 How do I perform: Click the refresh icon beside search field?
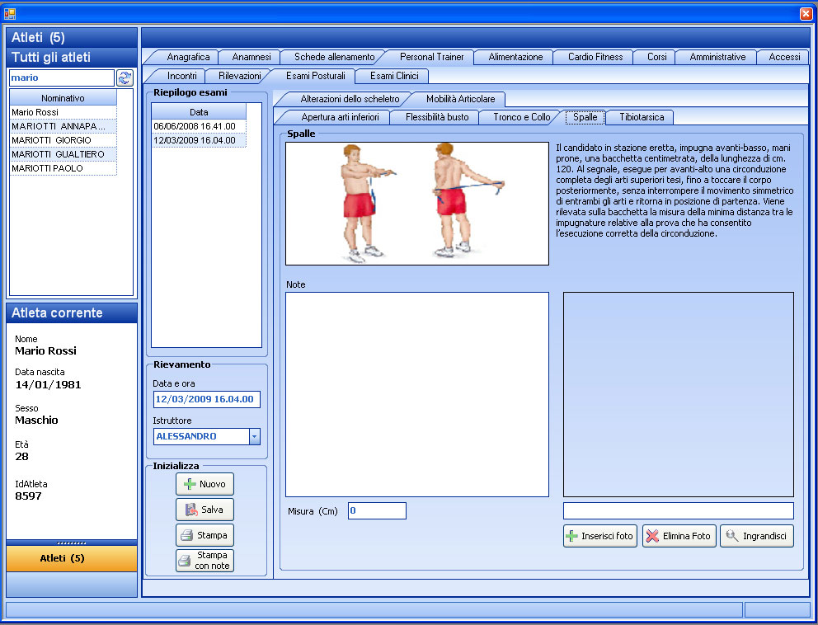125,78
